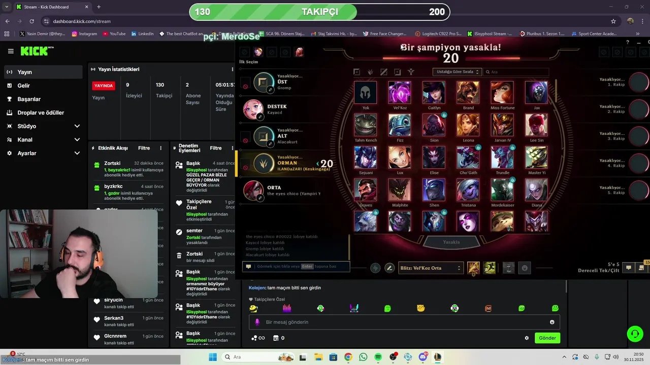The height and width of the screenshot is (365, 650).
Task: Open Etkinlik Akışı three-dot menu
Action: (161, 148)
